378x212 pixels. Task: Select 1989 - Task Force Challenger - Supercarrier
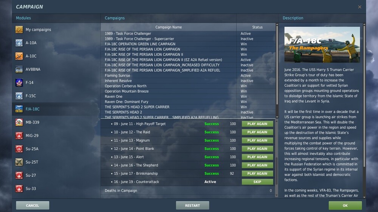pos(188,39)
